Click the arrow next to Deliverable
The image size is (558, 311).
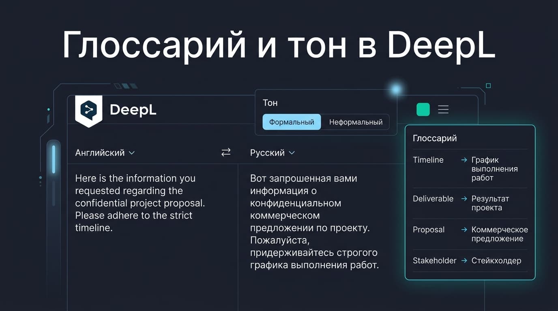pyautogui.click(x=464, y=199)
